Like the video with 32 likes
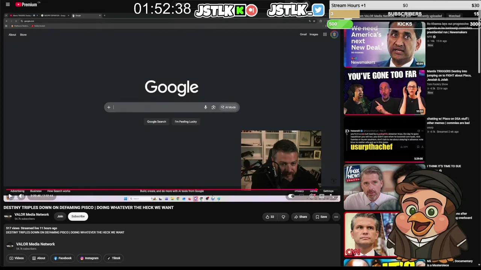The height and width of the screenshot is (270, 481). [x=270, y=217]
